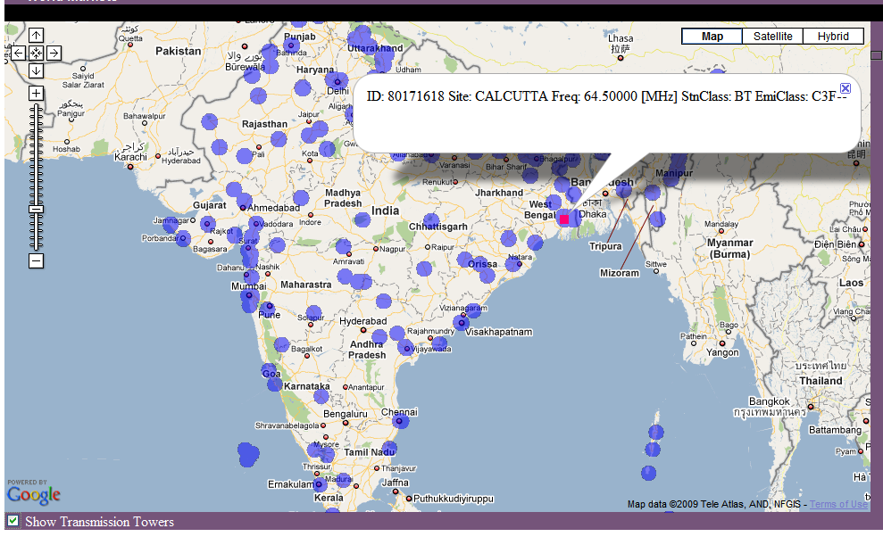
Task: Click the Jaffna city label
Action: (396, 483)
